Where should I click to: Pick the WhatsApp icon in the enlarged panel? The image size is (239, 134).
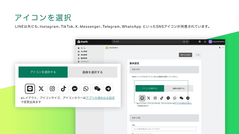[x=86, y=89]
